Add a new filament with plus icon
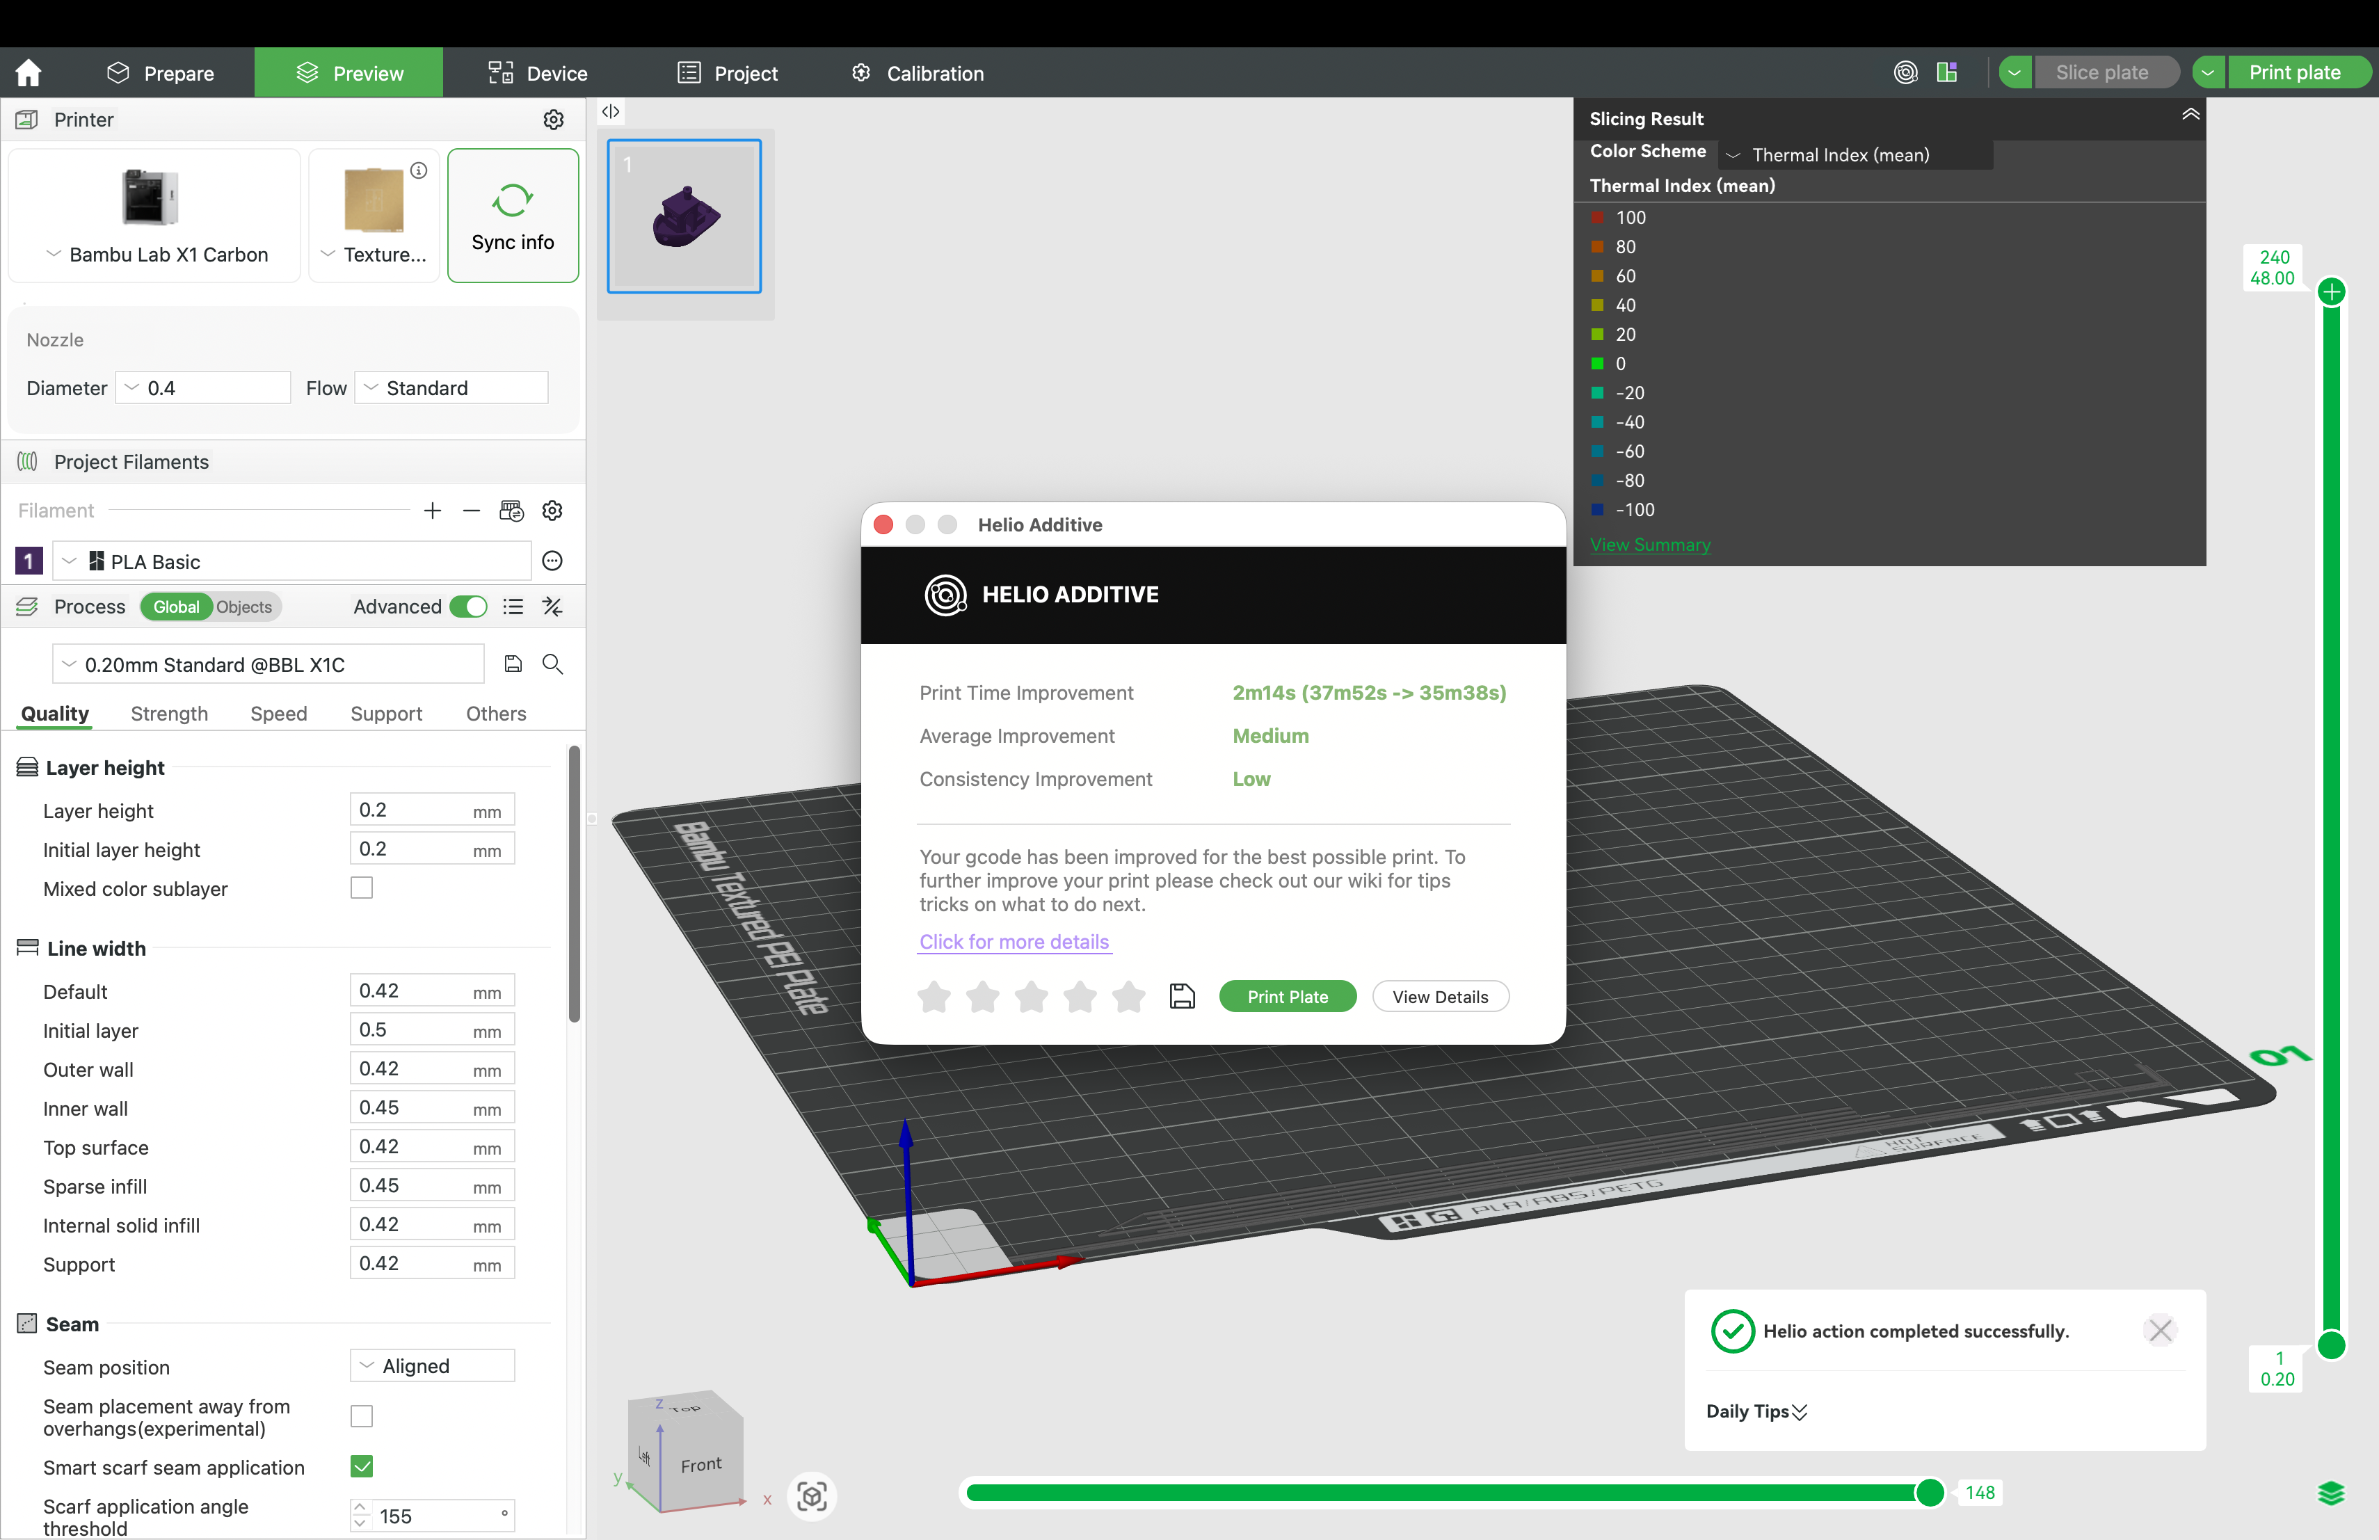 (432, 511)
